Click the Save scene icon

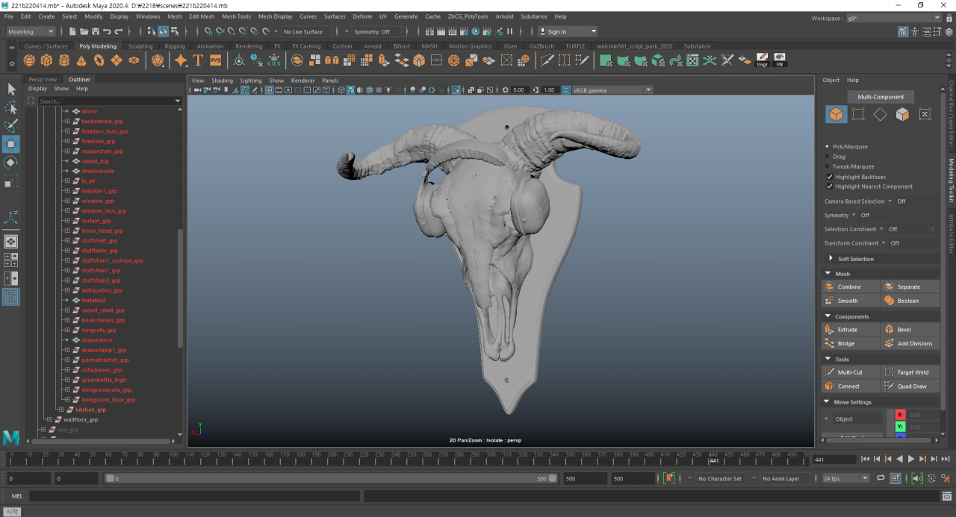[95, 32]
